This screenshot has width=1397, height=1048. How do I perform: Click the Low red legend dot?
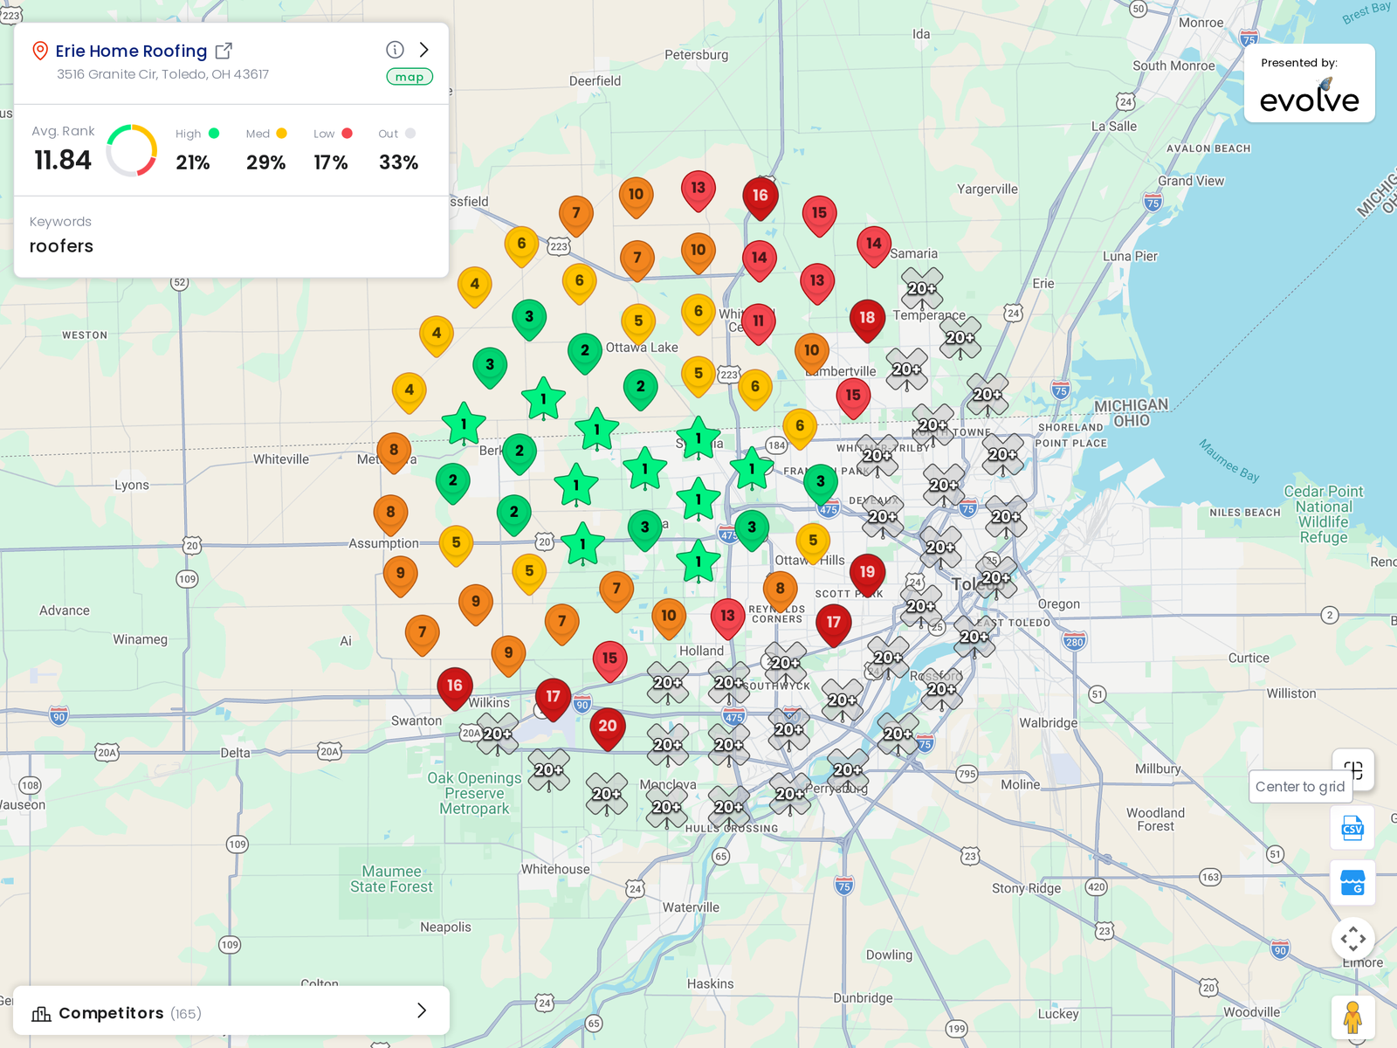(347, 134)
